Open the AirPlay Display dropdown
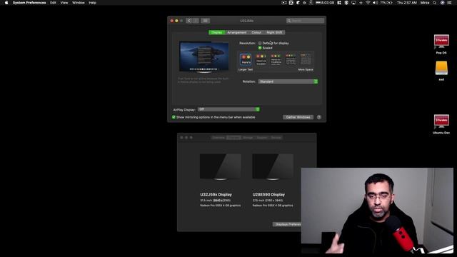 (228, 109)
